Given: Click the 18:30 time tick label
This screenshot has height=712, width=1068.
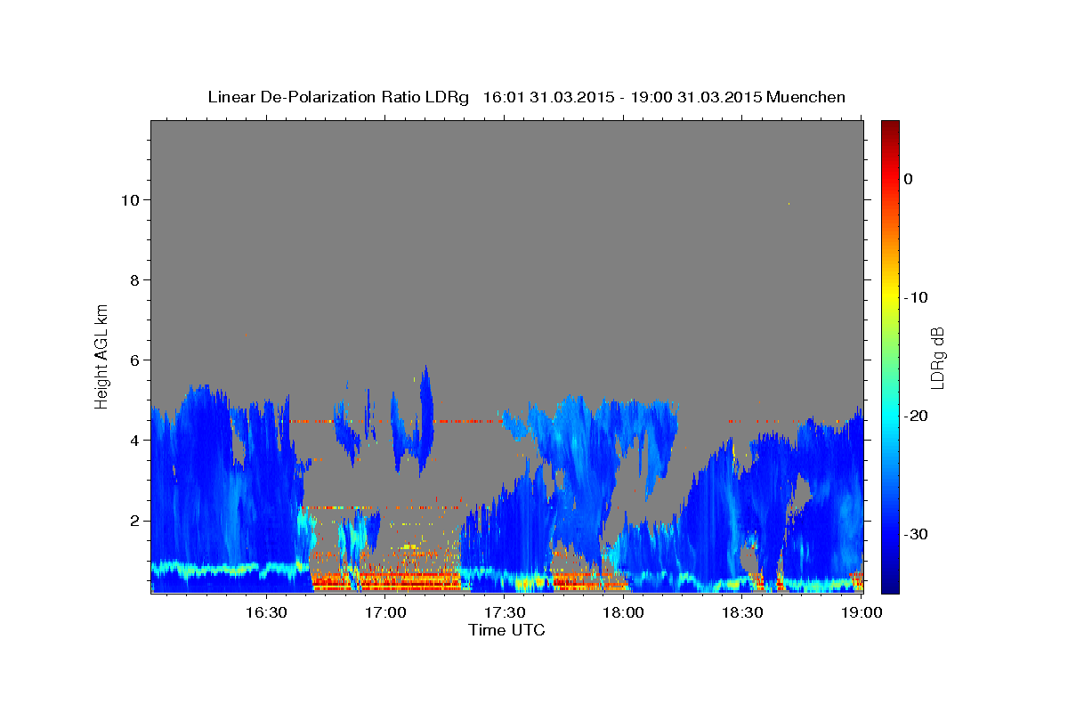Looking at the screenshot, I should pyautogui.click(x=742, y=612).
